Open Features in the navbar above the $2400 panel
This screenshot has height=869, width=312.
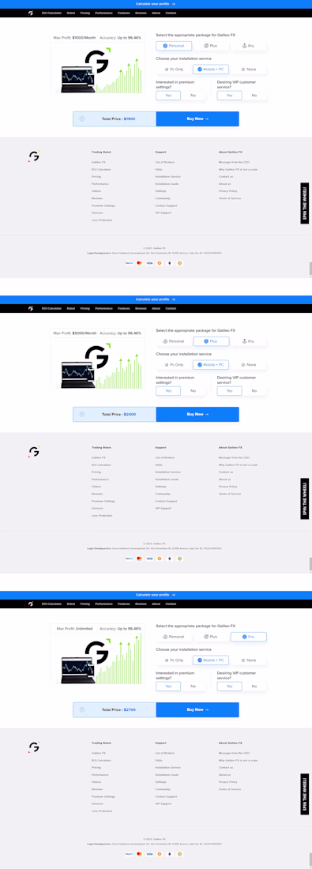[x=124, y=308]
